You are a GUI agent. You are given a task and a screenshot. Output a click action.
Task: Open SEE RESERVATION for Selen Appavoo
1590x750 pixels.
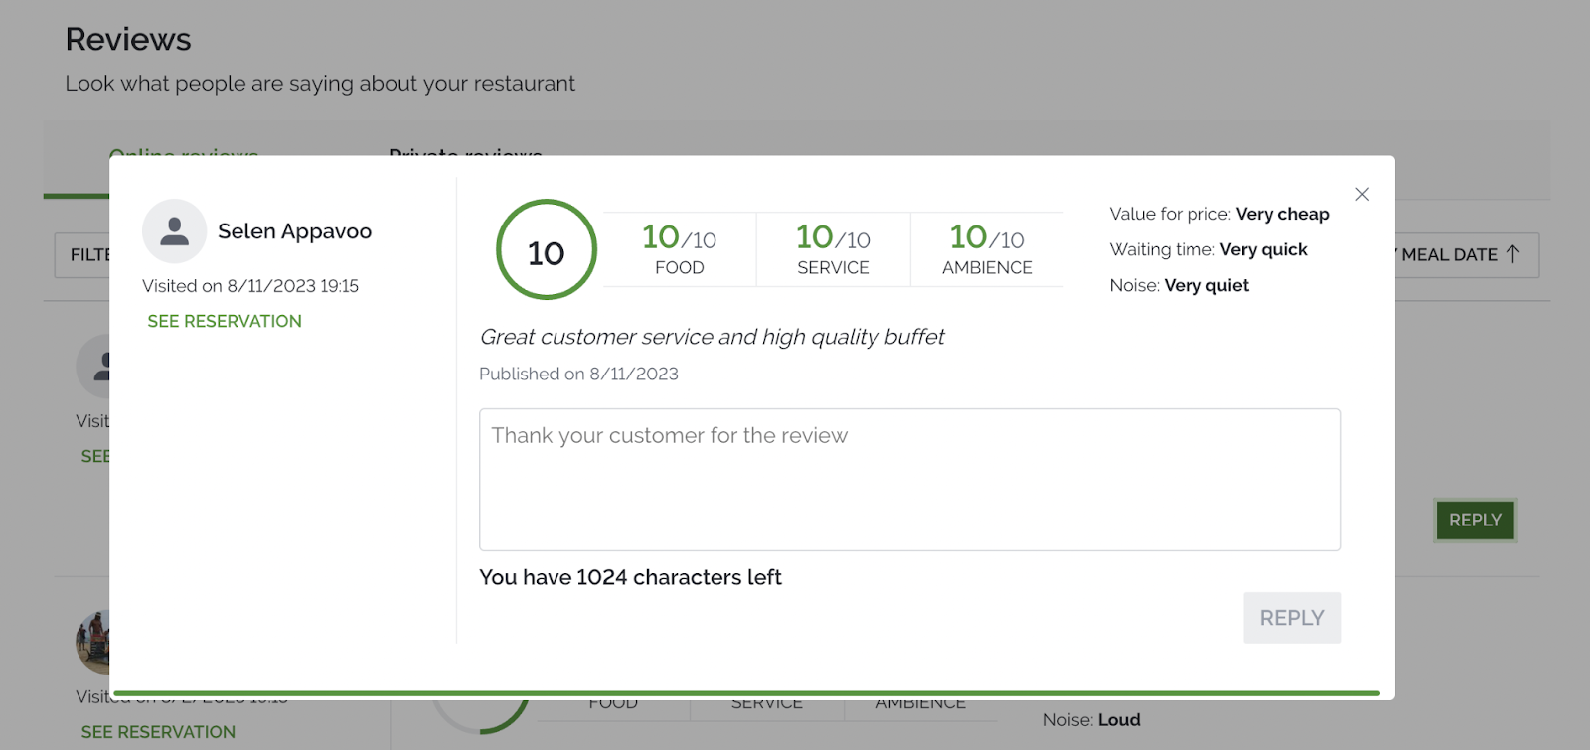(x=225, y=321)
